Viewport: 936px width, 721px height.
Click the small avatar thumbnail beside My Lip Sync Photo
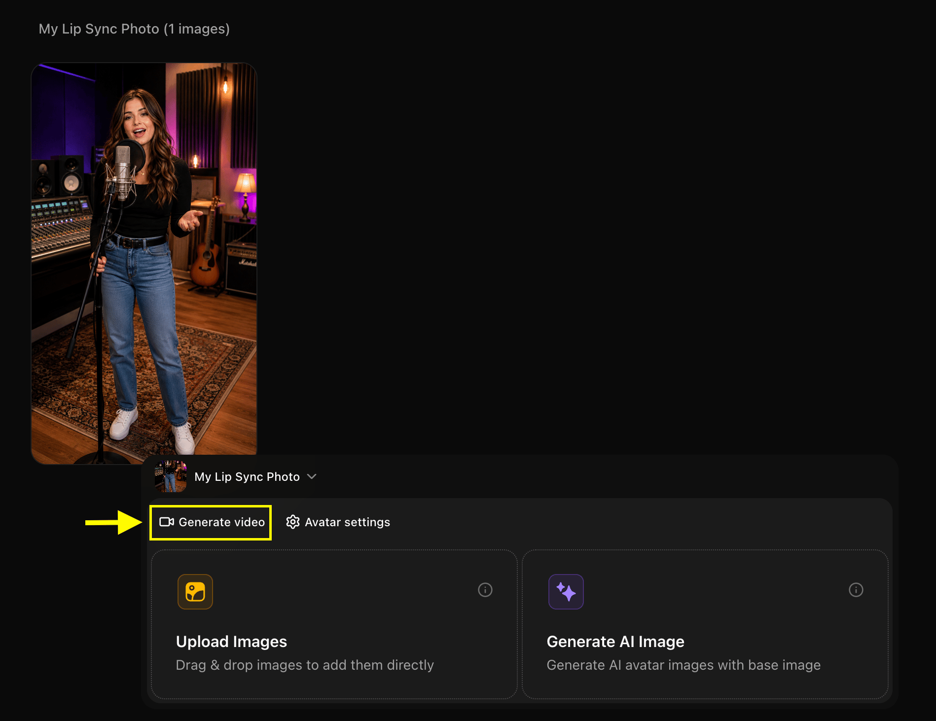point(171,476)
